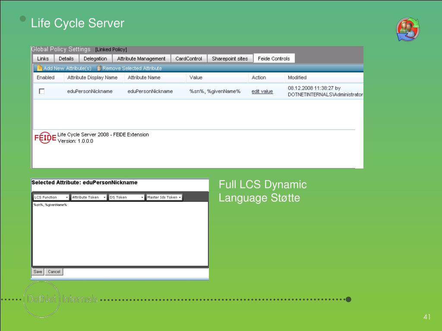Click the Value column header
442x331 pixels.
click(196, 78)
